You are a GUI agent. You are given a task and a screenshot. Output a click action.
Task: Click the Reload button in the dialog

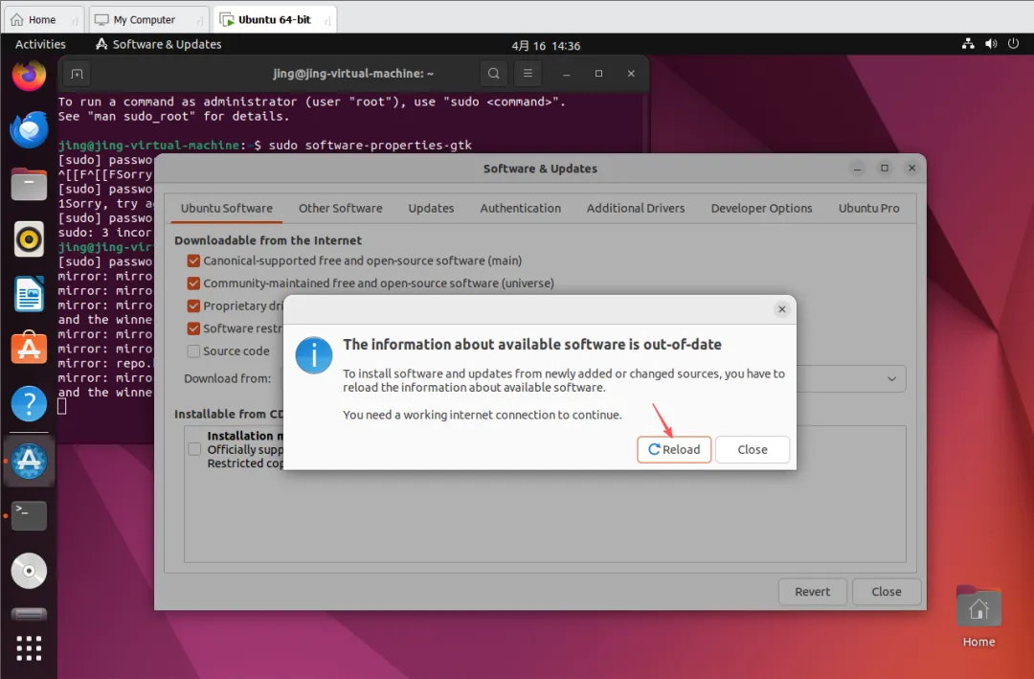[x=674, y=449]
